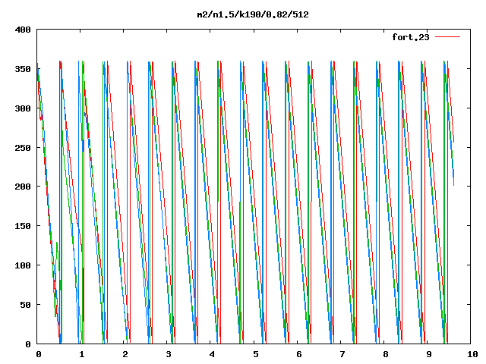Click y-axis label 100
This screenshot has width=486, height=364.
23,265
